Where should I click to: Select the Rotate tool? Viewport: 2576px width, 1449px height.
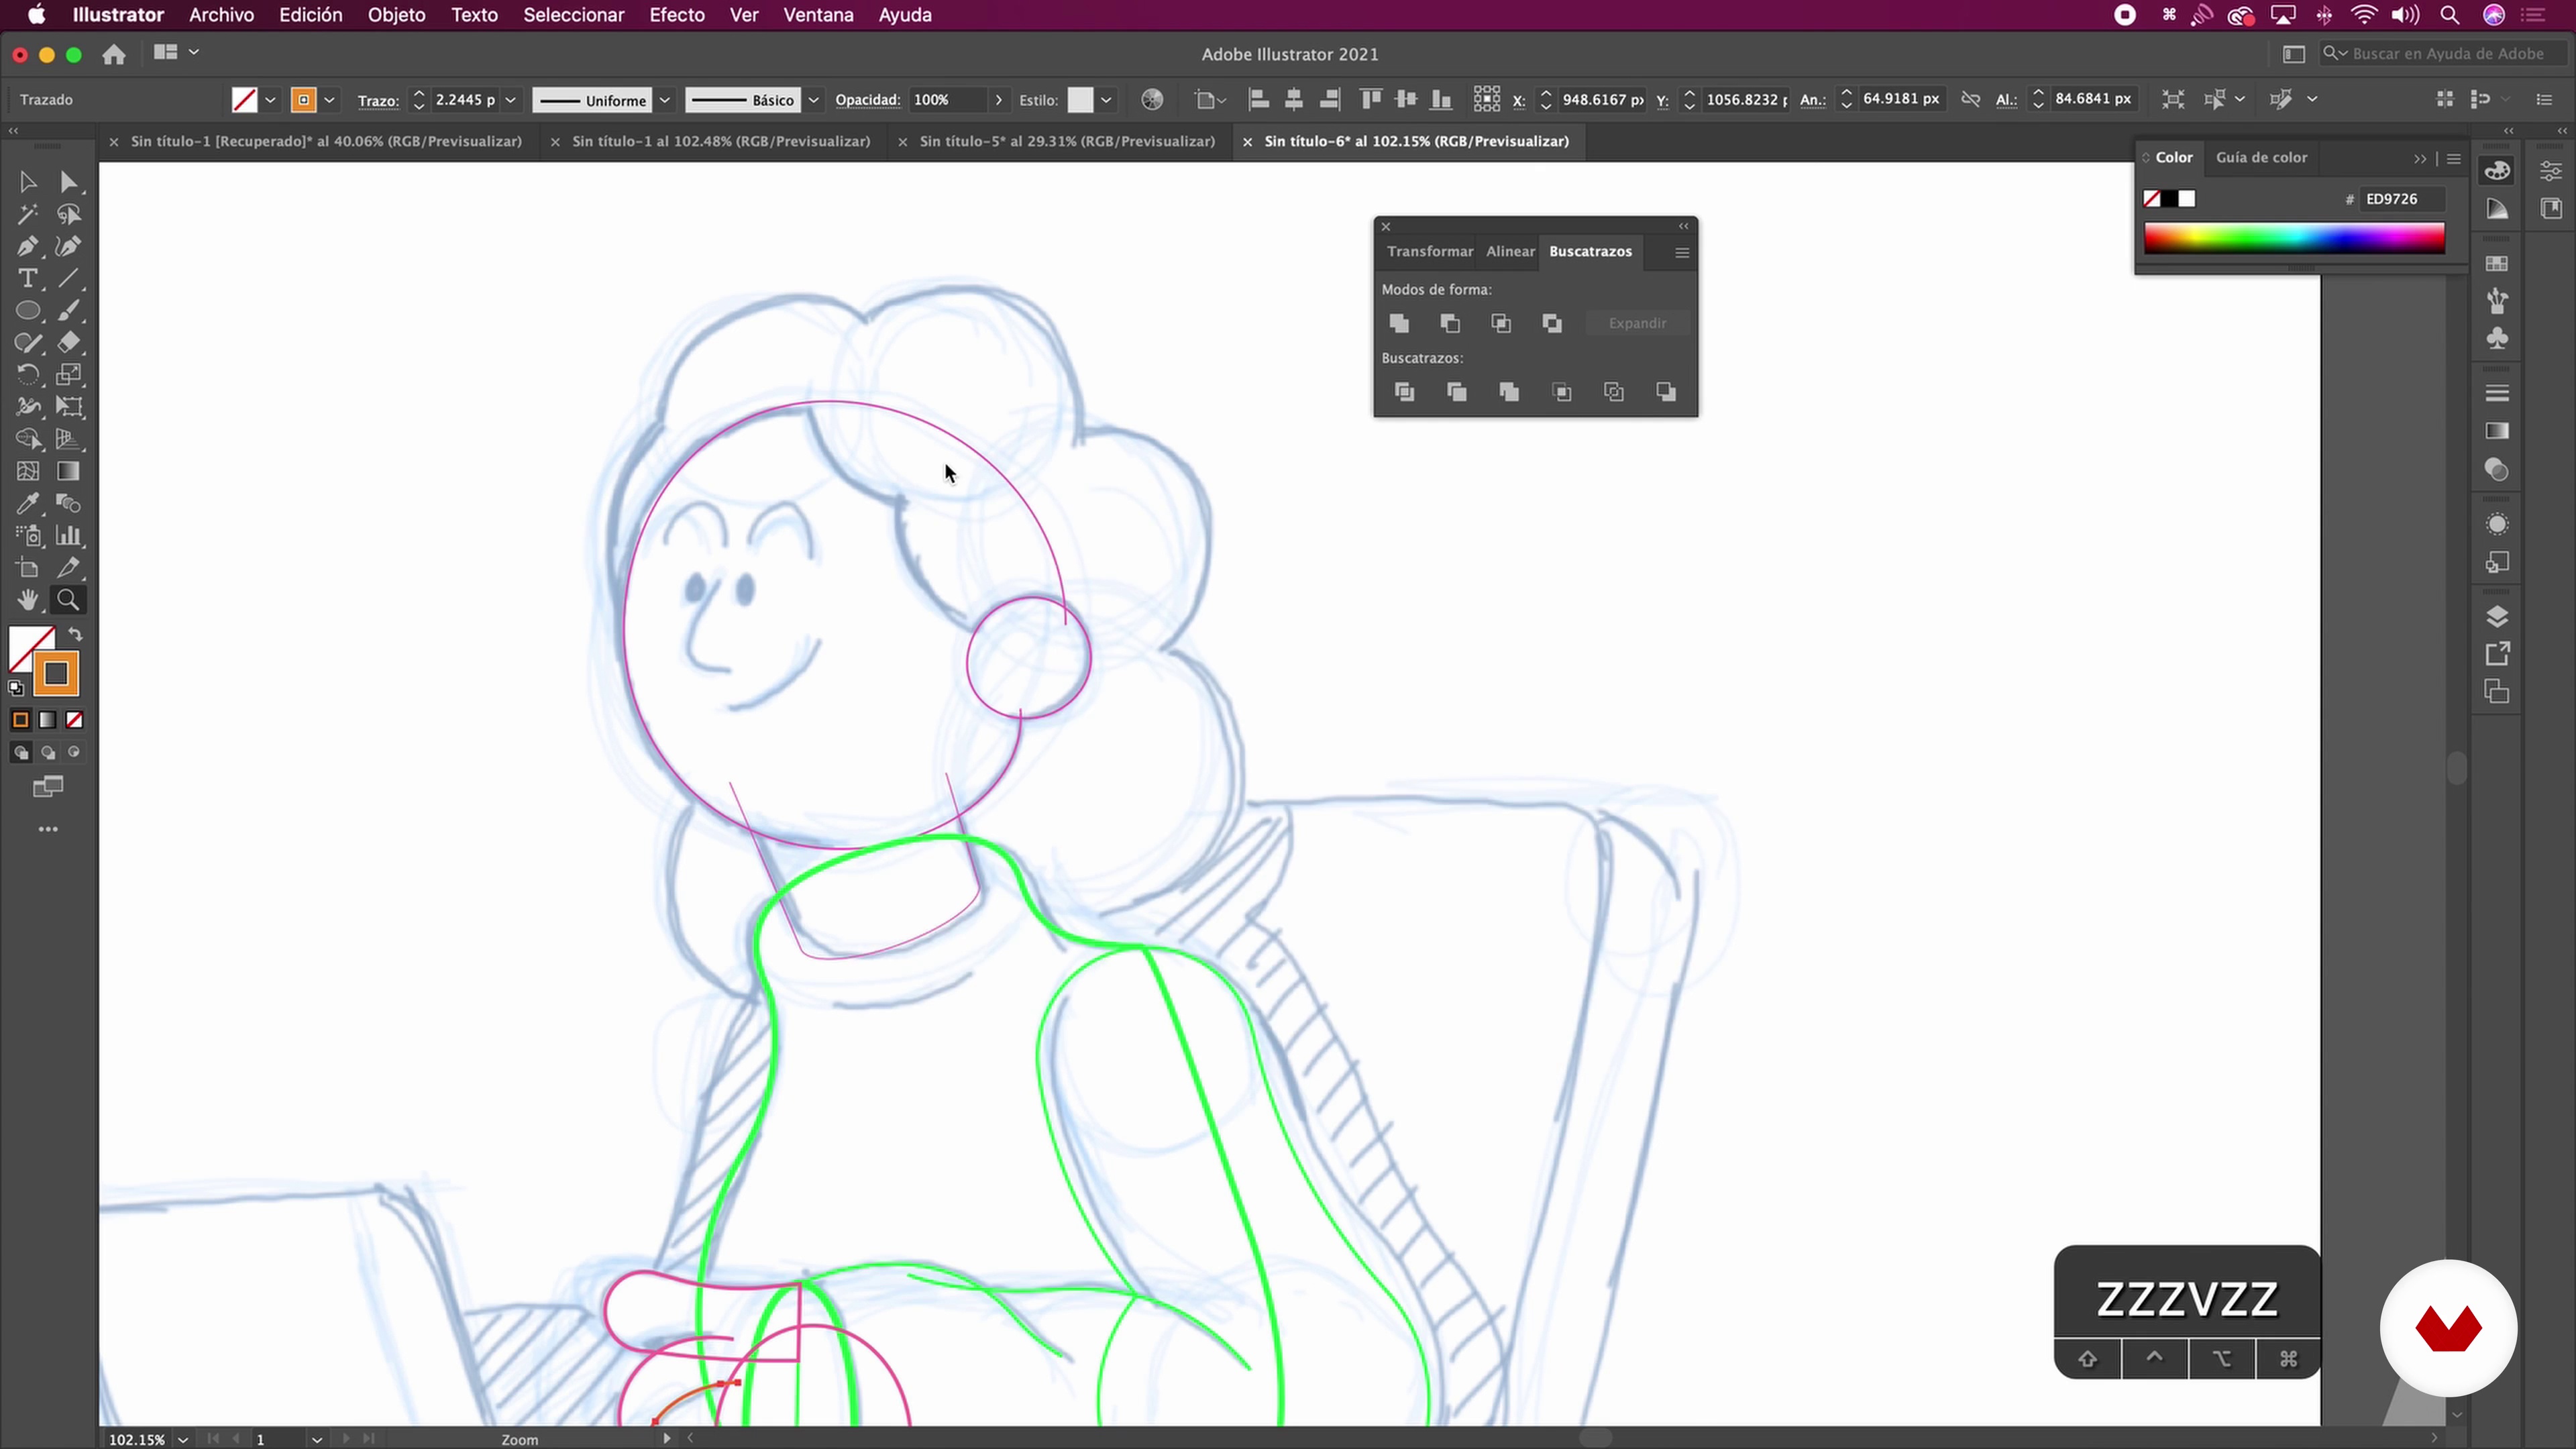click(x=27, y=374)
